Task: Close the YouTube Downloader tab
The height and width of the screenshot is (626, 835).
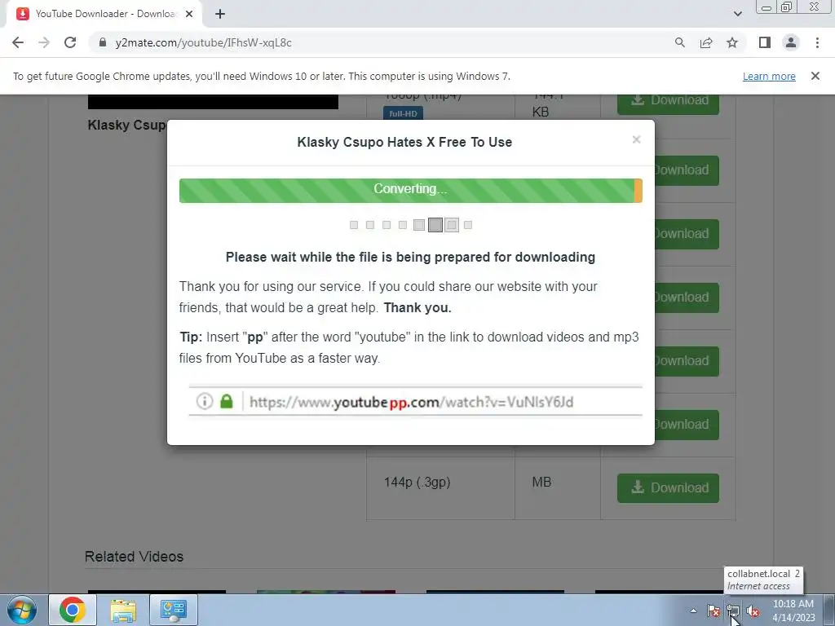Action: click(189, 15)
